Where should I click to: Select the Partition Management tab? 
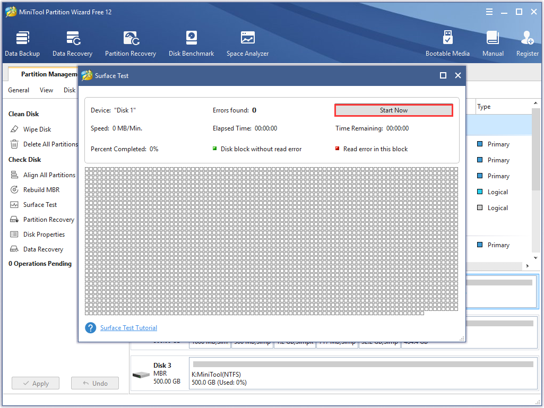click(44, 74)
